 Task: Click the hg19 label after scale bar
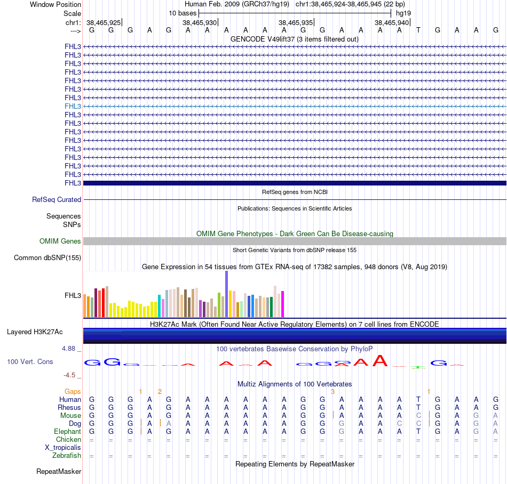point(403,13)
